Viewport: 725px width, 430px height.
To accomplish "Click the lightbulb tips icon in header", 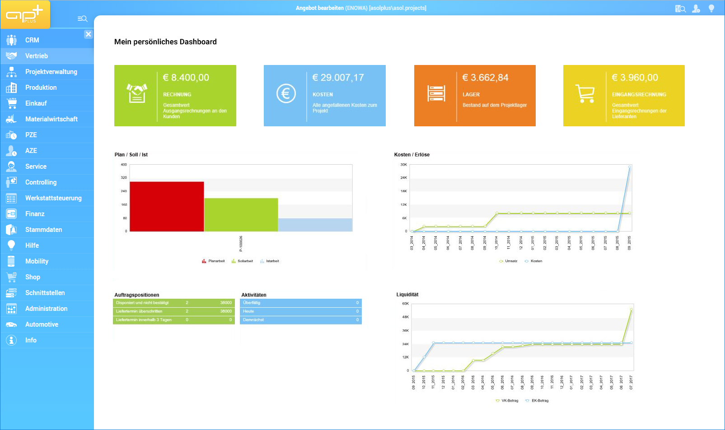I will click(x=711, y=9).
